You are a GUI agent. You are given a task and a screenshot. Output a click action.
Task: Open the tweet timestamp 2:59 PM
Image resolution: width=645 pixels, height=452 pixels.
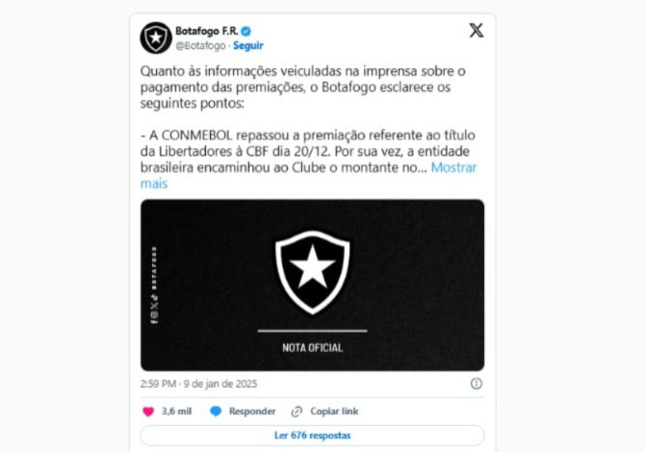coord(198,384)
